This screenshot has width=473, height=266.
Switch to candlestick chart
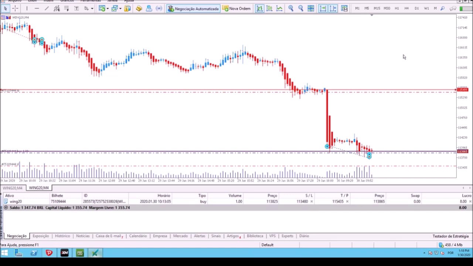pos(269,8)
